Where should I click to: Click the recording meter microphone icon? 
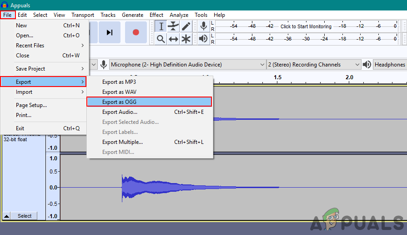[x=204, y=26]
